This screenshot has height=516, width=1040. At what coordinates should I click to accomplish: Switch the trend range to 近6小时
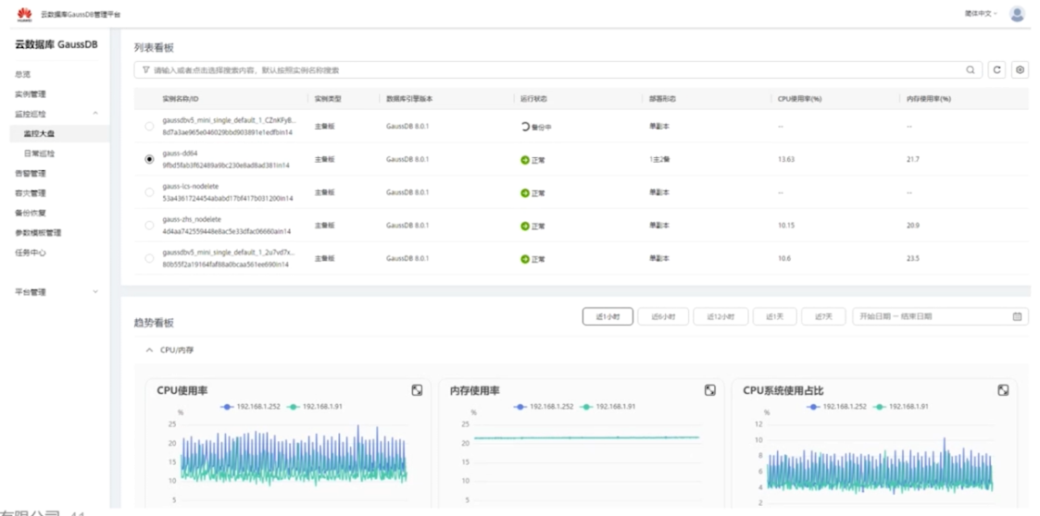662,316
